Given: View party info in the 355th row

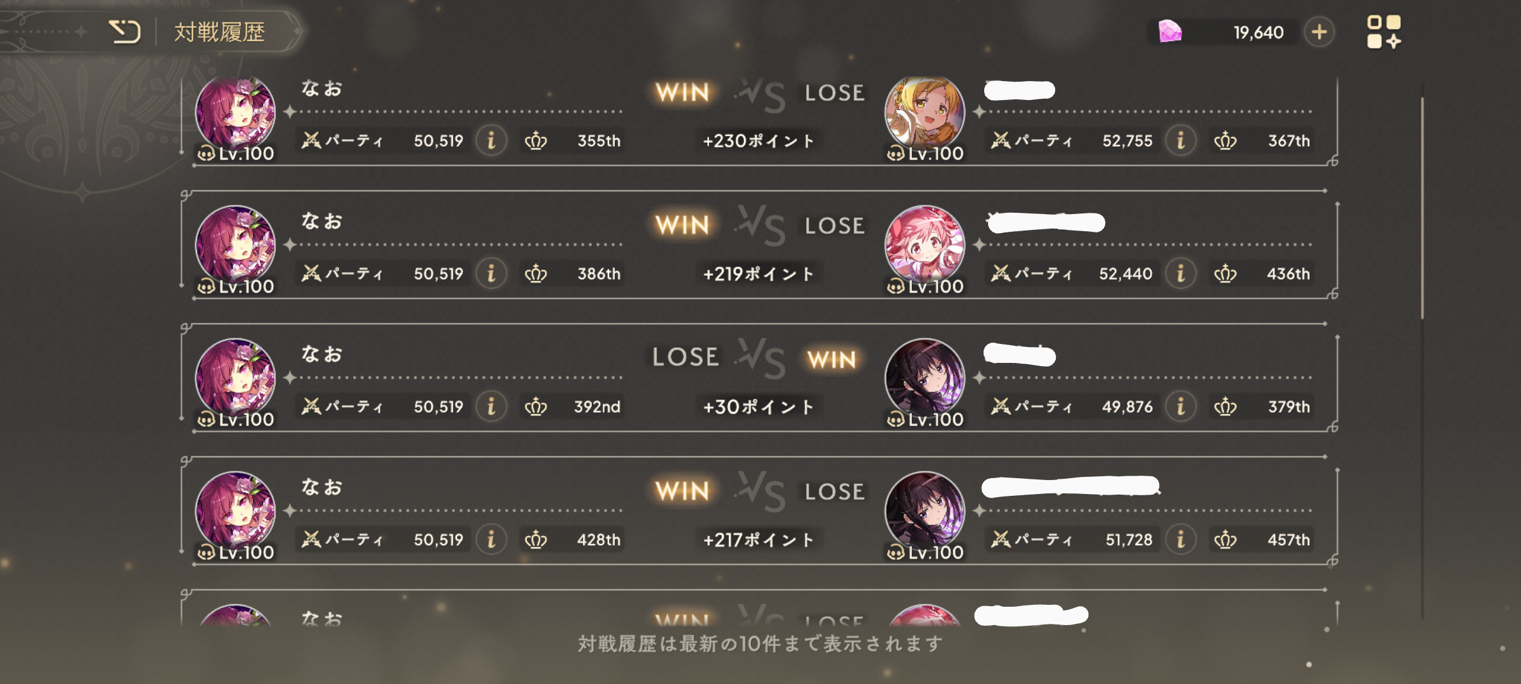Looking at the screenshot, I should coord(491,140).
